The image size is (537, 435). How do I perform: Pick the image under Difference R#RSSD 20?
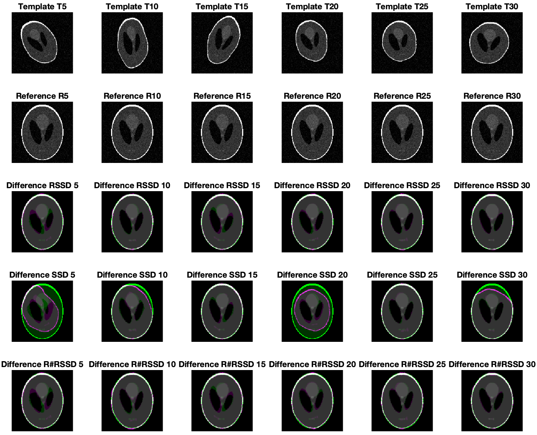[x=312, y=400]
